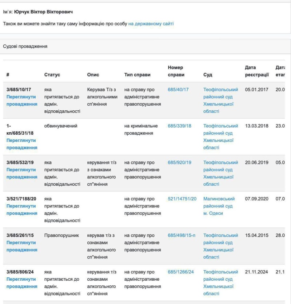Open 'Переглянути провадження' under 3/685/532/19

coord(22,173)
